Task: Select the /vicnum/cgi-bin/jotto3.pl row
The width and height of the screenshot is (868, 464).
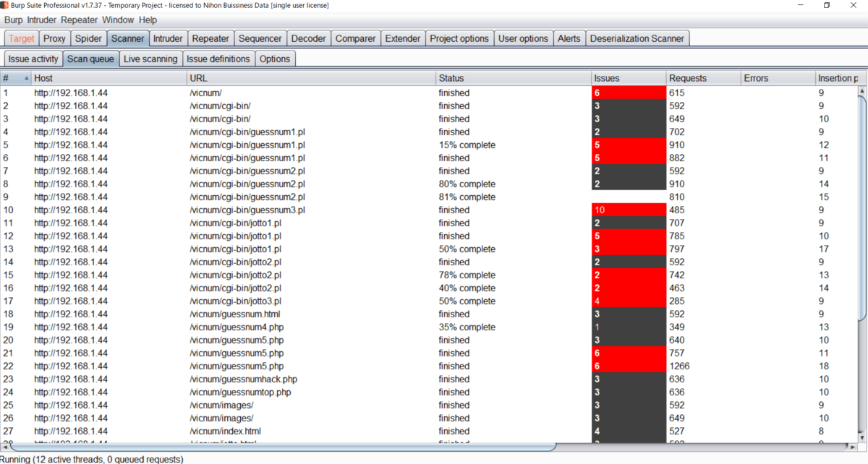Action: tap(429, 301)
